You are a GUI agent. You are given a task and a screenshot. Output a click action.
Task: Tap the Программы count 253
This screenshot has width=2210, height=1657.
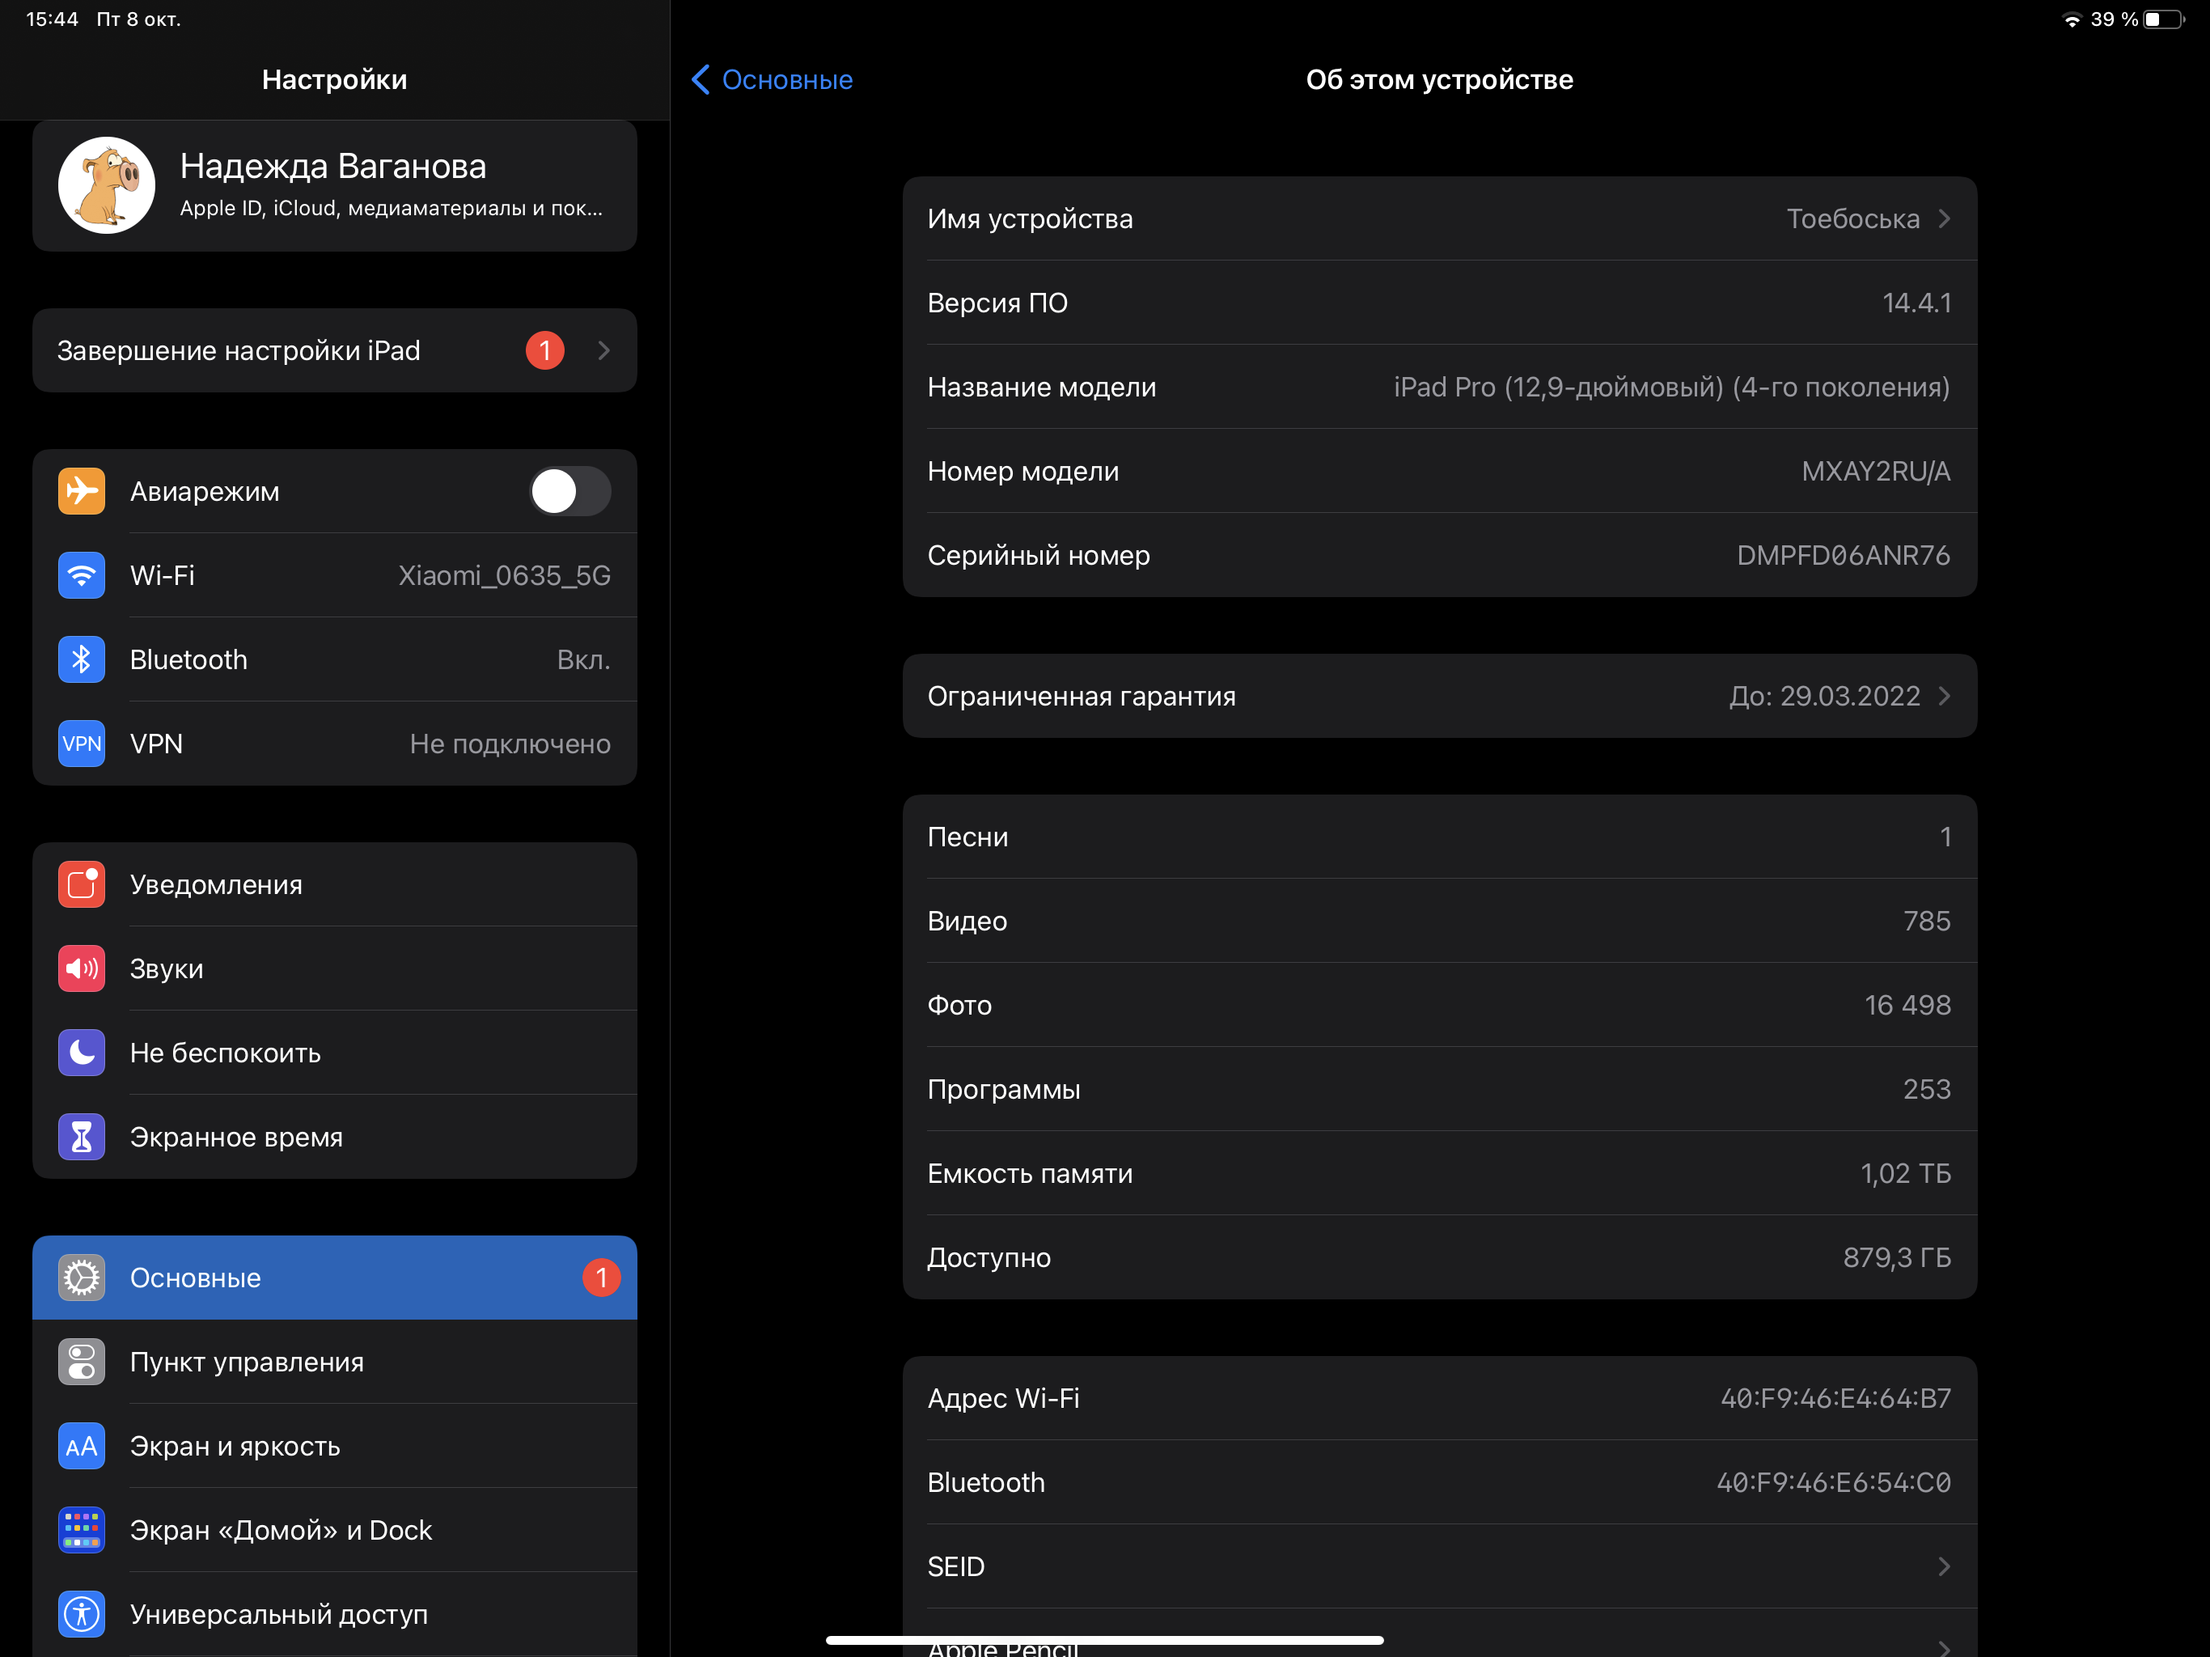[1926, 1089]
